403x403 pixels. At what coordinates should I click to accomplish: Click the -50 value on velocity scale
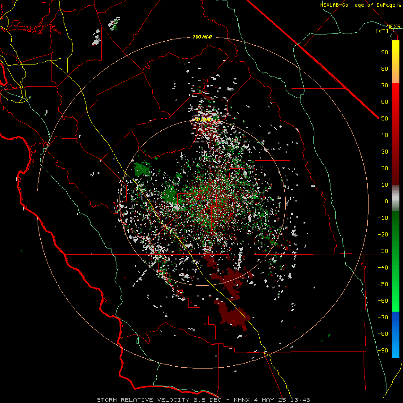(383, 284)
